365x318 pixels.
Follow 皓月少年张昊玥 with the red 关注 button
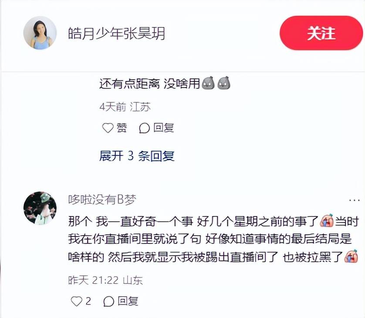click(x=321, y=33)
